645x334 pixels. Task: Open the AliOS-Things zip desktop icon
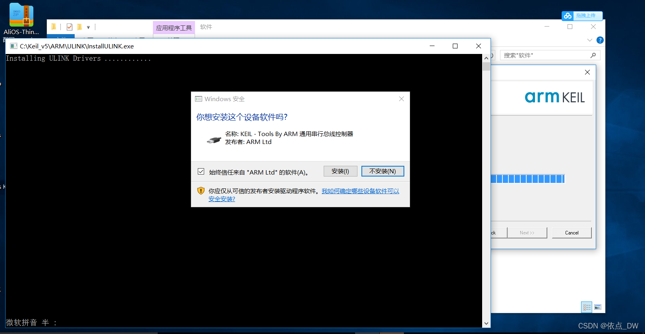pos(21,19)
